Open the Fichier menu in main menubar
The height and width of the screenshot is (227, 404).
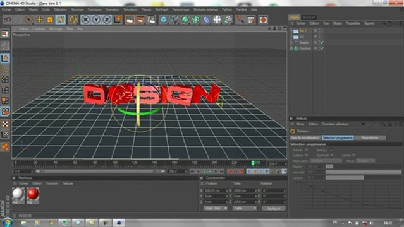pos(6,9)
